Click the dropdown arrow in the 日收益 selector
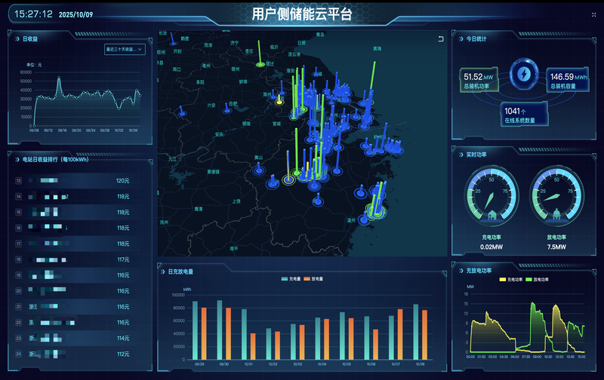This screenshot has width=604, height=380. click(140, 49)
